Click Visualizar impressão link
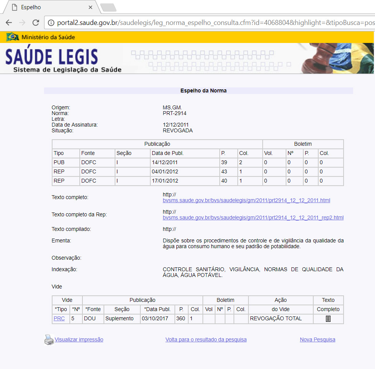375x369 pixels. 79,339
